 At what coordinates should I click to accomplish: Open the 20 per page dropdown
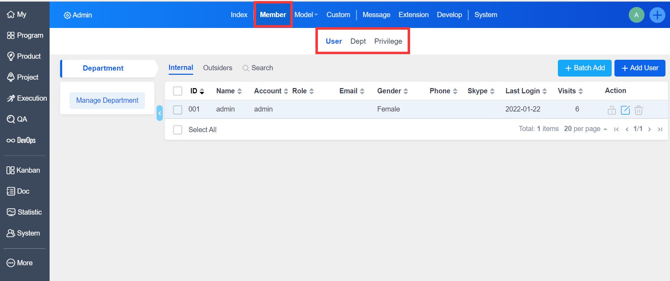pos(585,129)
